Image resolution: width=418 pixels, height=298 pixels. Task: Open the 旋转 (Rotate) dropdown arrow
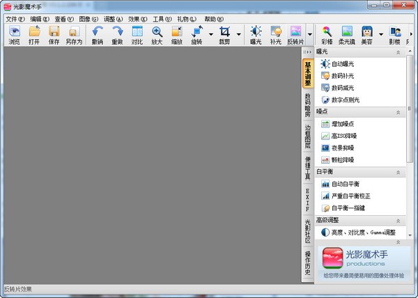tap(210, 33)
